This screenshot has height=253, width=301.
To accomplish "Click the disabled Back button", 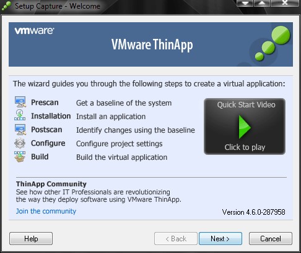I will tap(176, 239).
